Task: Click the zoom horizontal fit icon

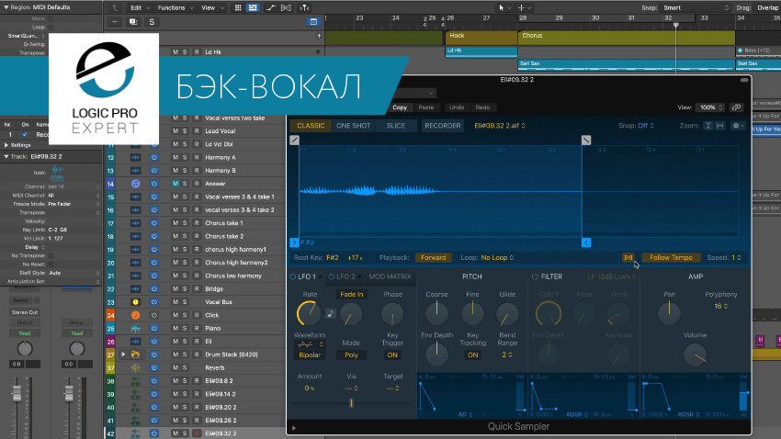Action: pyautogui.click(x=719, y=126)
